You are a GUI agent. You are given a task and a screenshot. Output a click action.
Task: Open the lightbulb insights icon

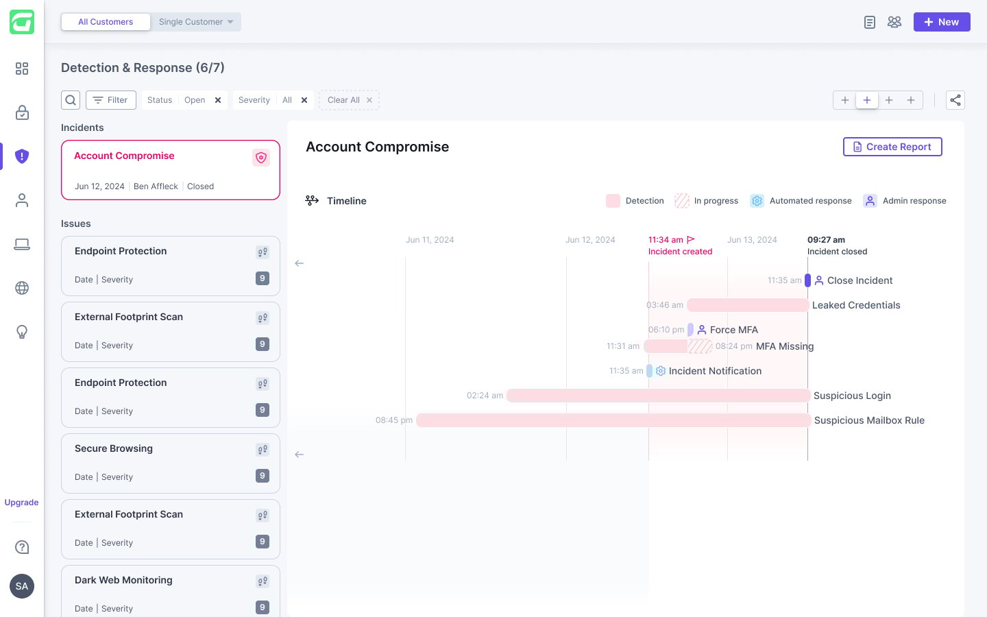point(22,332)
